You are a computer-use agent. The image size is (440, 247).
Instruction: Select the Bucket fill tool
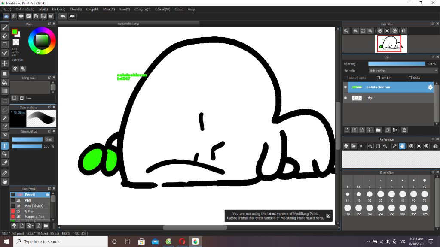(x=4, y=82)
